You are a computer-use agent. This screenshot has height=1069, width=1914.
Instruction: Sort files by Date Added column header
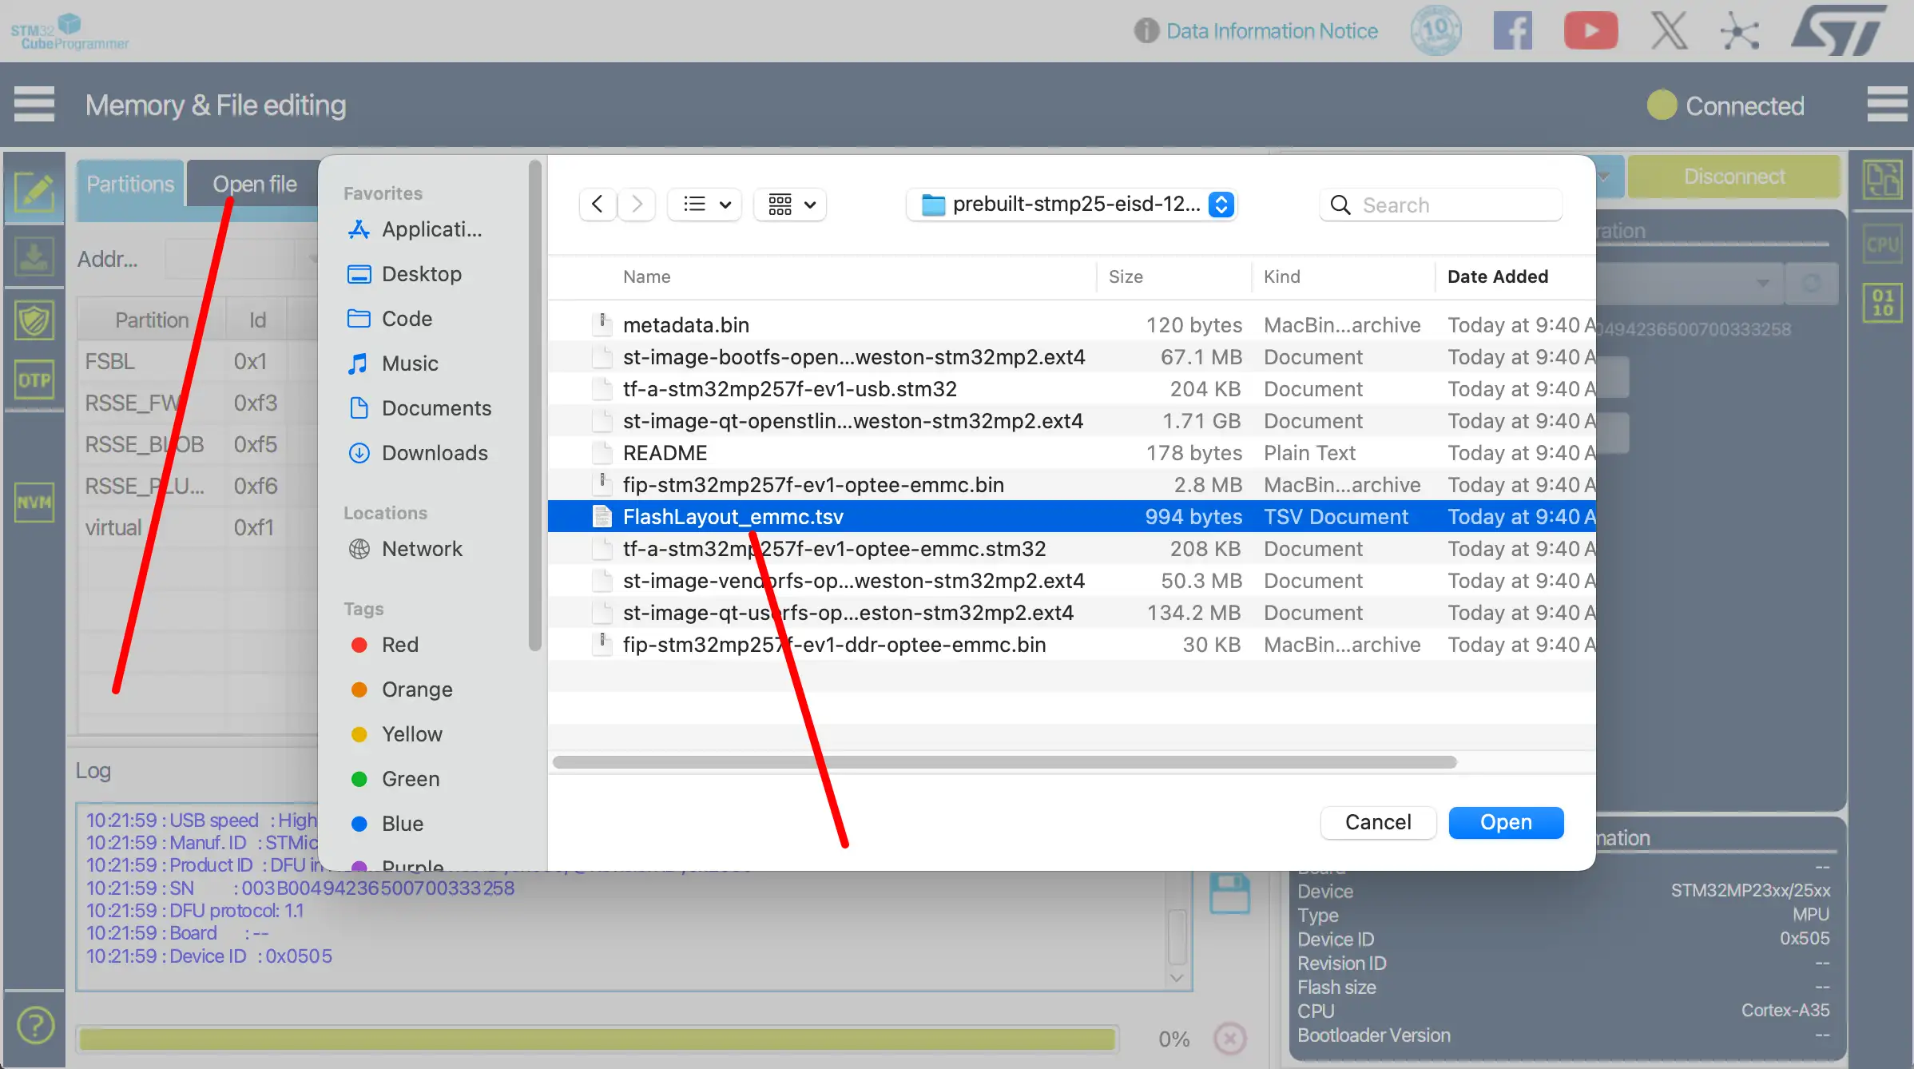pyautogui.click(x=1498, y=276)
